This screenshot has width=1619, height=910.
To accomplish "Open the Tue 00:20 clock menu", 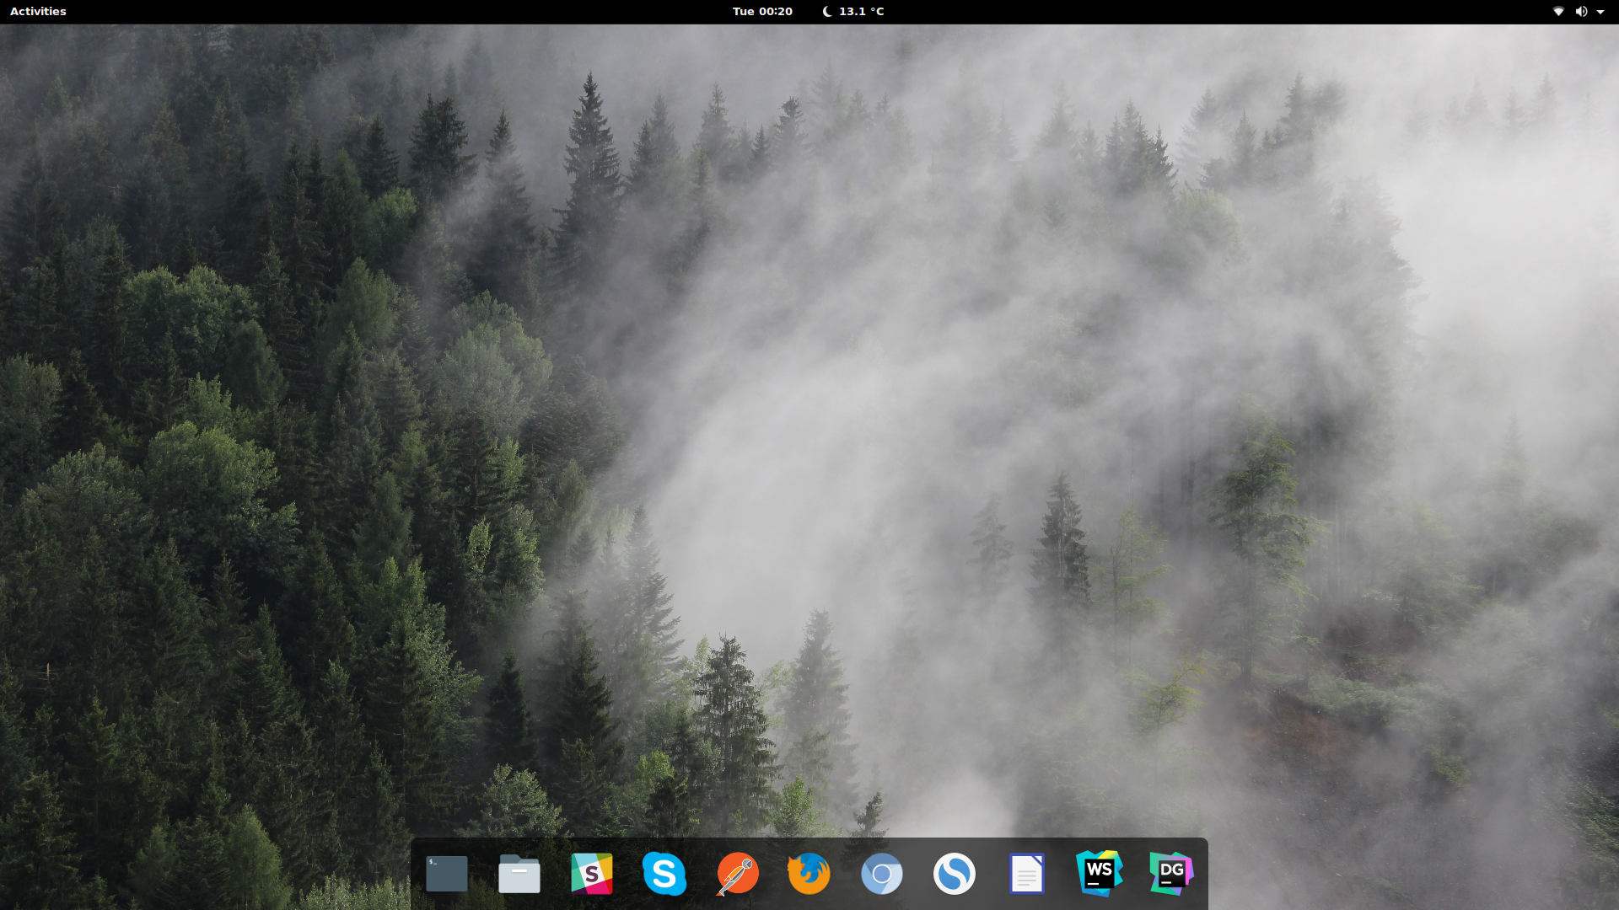I will (762, 11).
